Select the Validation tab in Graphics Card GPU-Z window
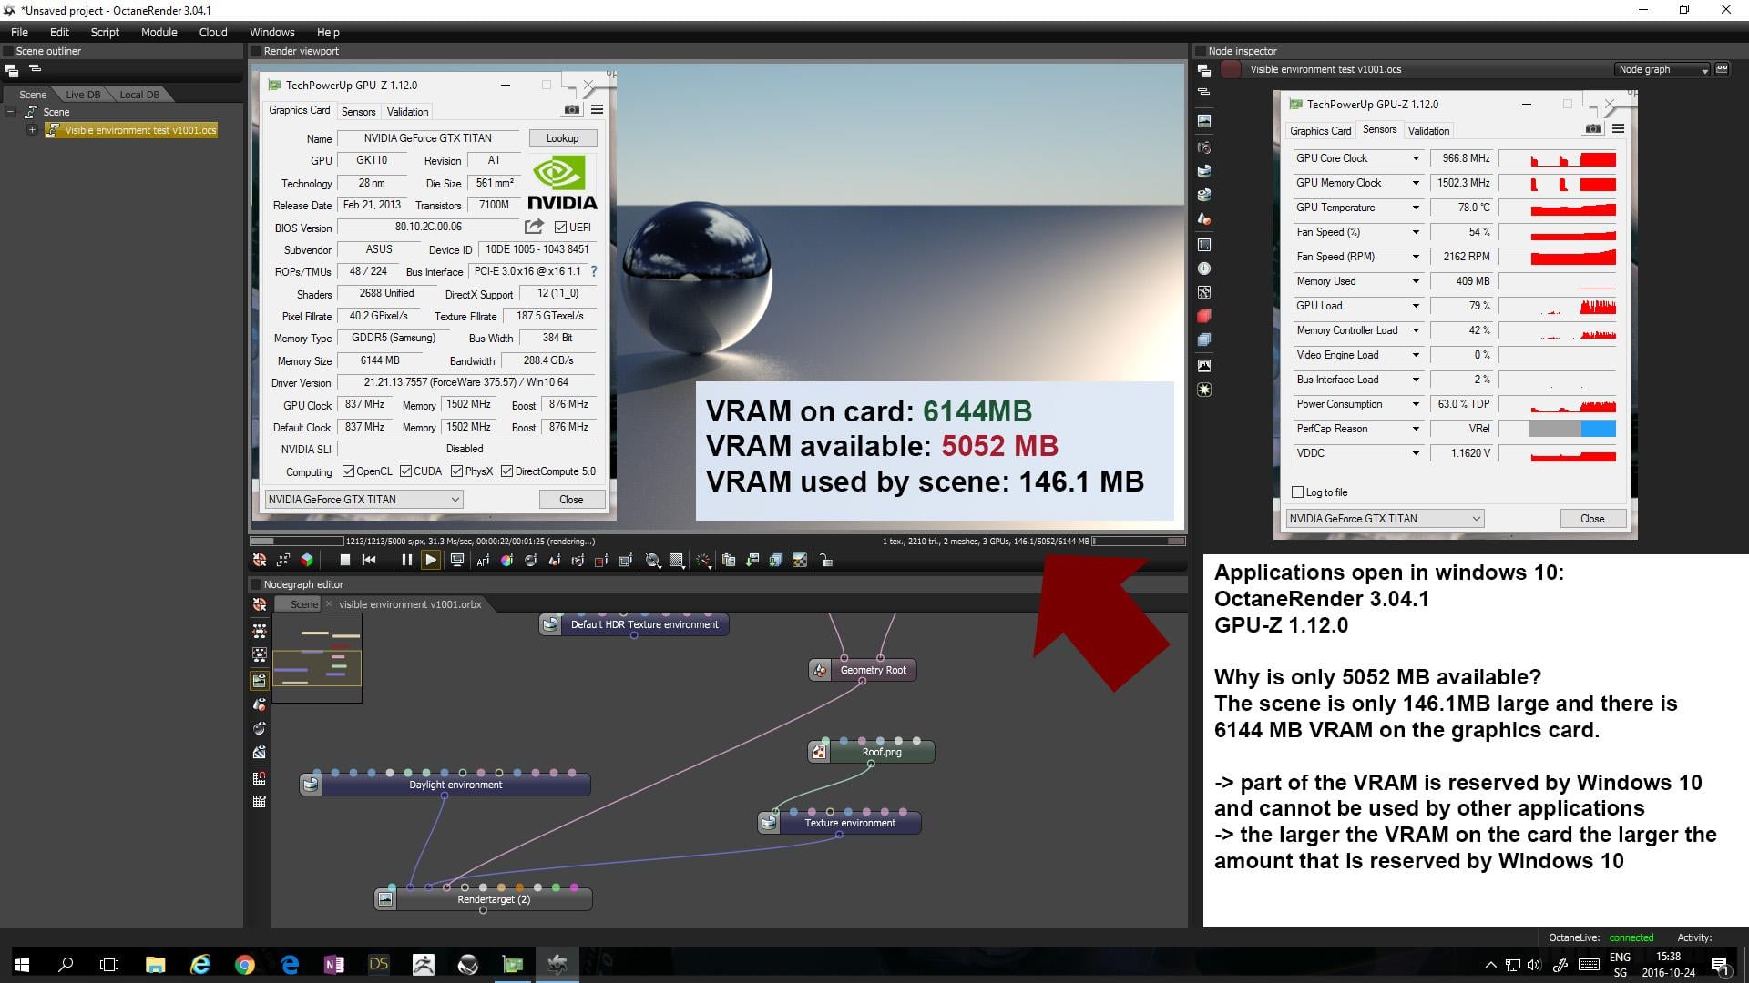This screenshot has height=983, width=1749. (x=407, y=111)
